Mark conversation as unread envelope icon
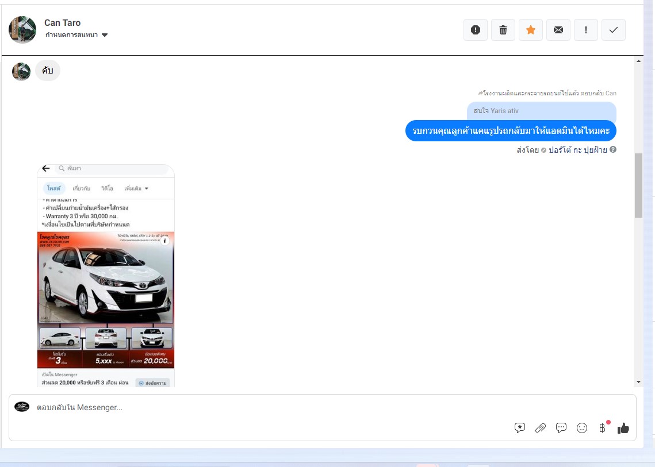Screen dimensions: 655x467 point(558,30)
